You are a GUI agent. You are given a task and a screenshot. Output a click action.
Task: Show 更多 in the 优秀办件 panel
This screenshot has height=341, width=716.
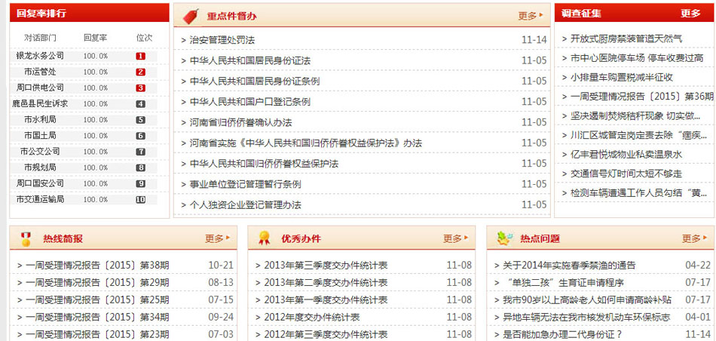pos(455,238)
